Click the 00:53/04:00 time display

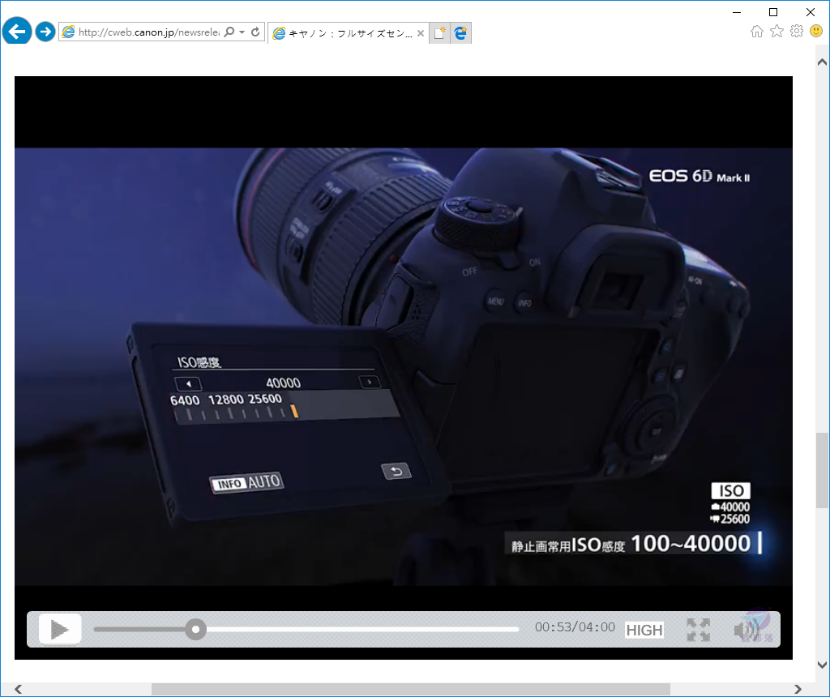pyautogui.click(x=575, y=627)
